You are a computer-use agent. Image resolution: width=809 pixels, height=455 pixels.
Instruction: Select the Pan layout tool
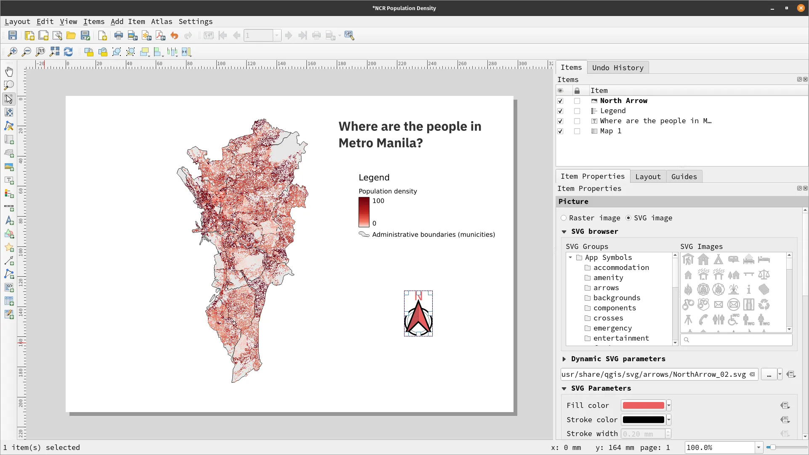point(9,71)
